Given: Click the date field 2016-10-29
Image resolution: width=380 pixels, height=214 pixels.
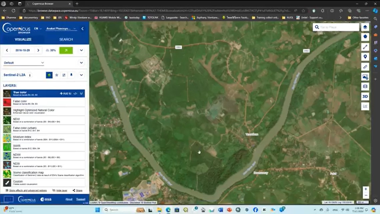Looking at the screenshot, I should pos(23,50).
